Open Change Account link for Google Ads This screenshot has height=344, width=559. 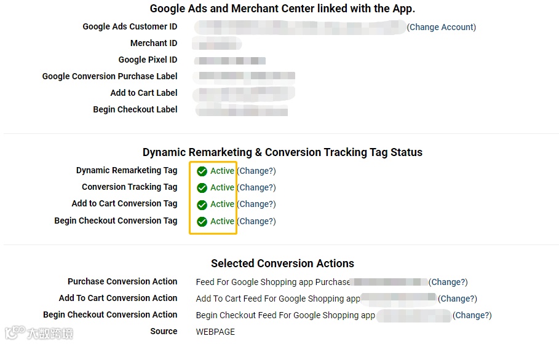442,27
